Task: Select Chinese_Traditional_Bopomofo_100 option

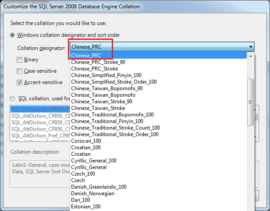Action: pyautogui.click(x=158, y=115)
